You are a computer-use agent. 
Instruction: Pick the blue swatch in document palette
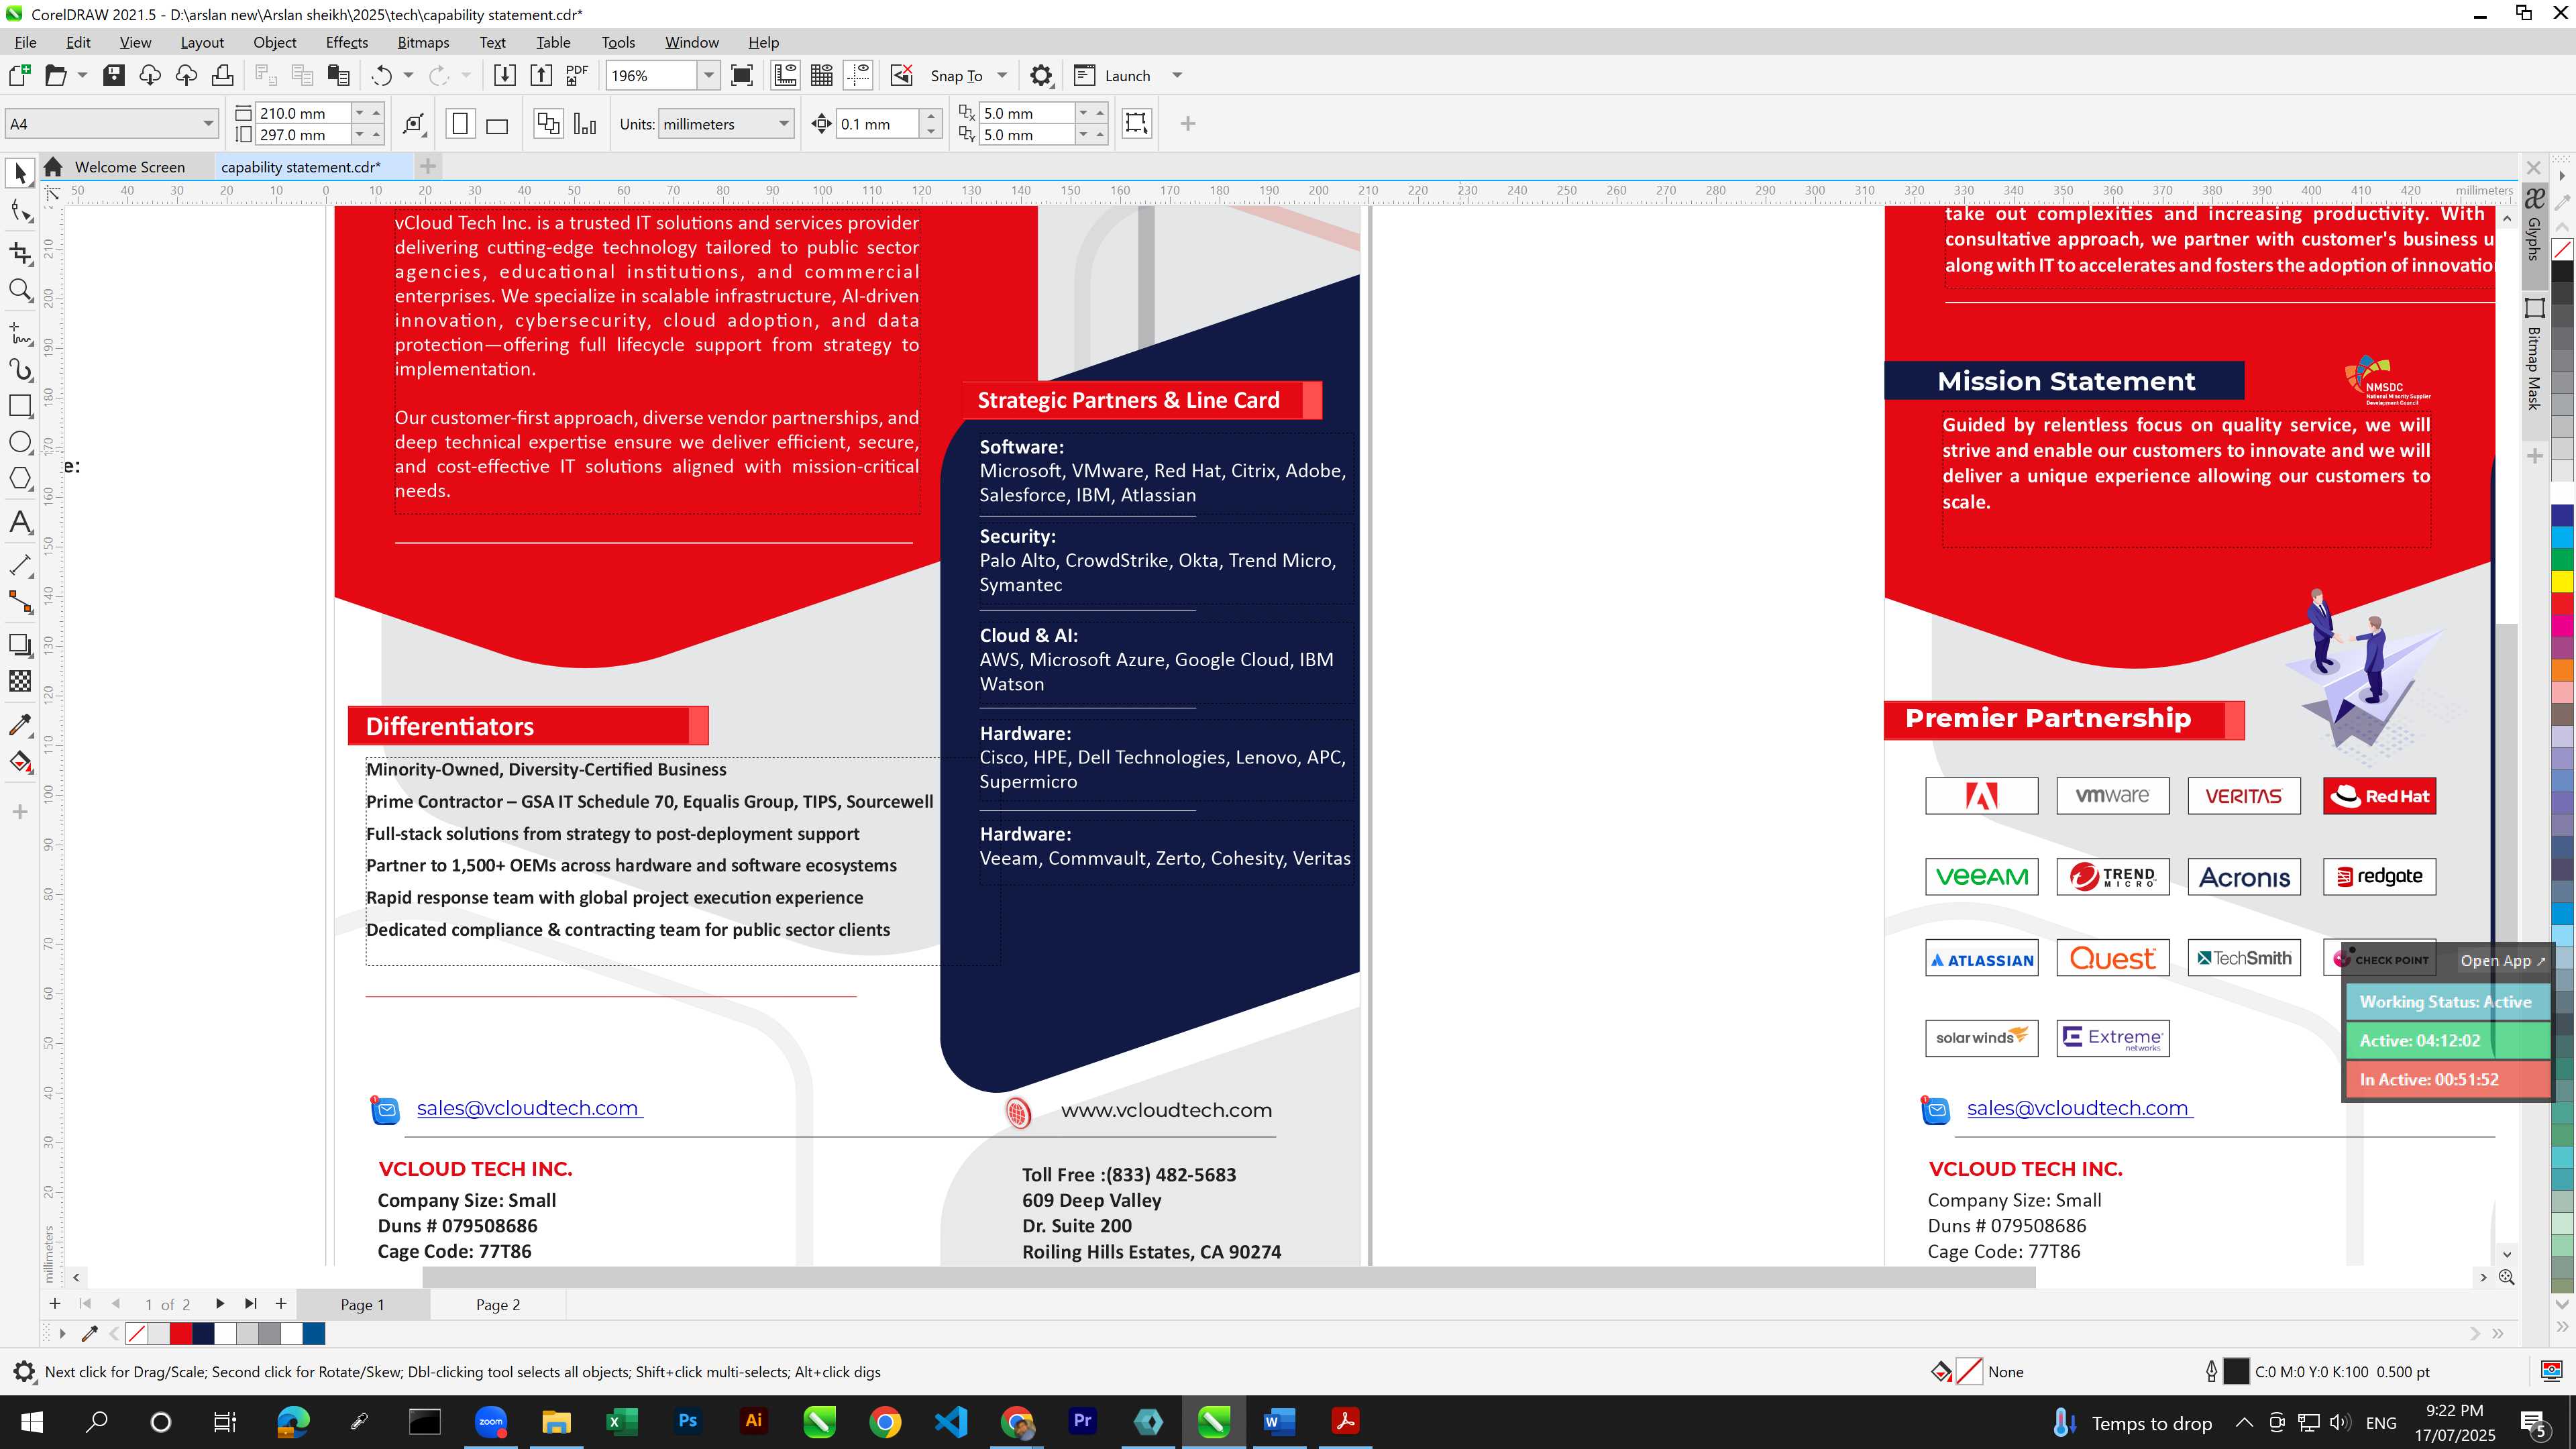(x=314, y=1333)
